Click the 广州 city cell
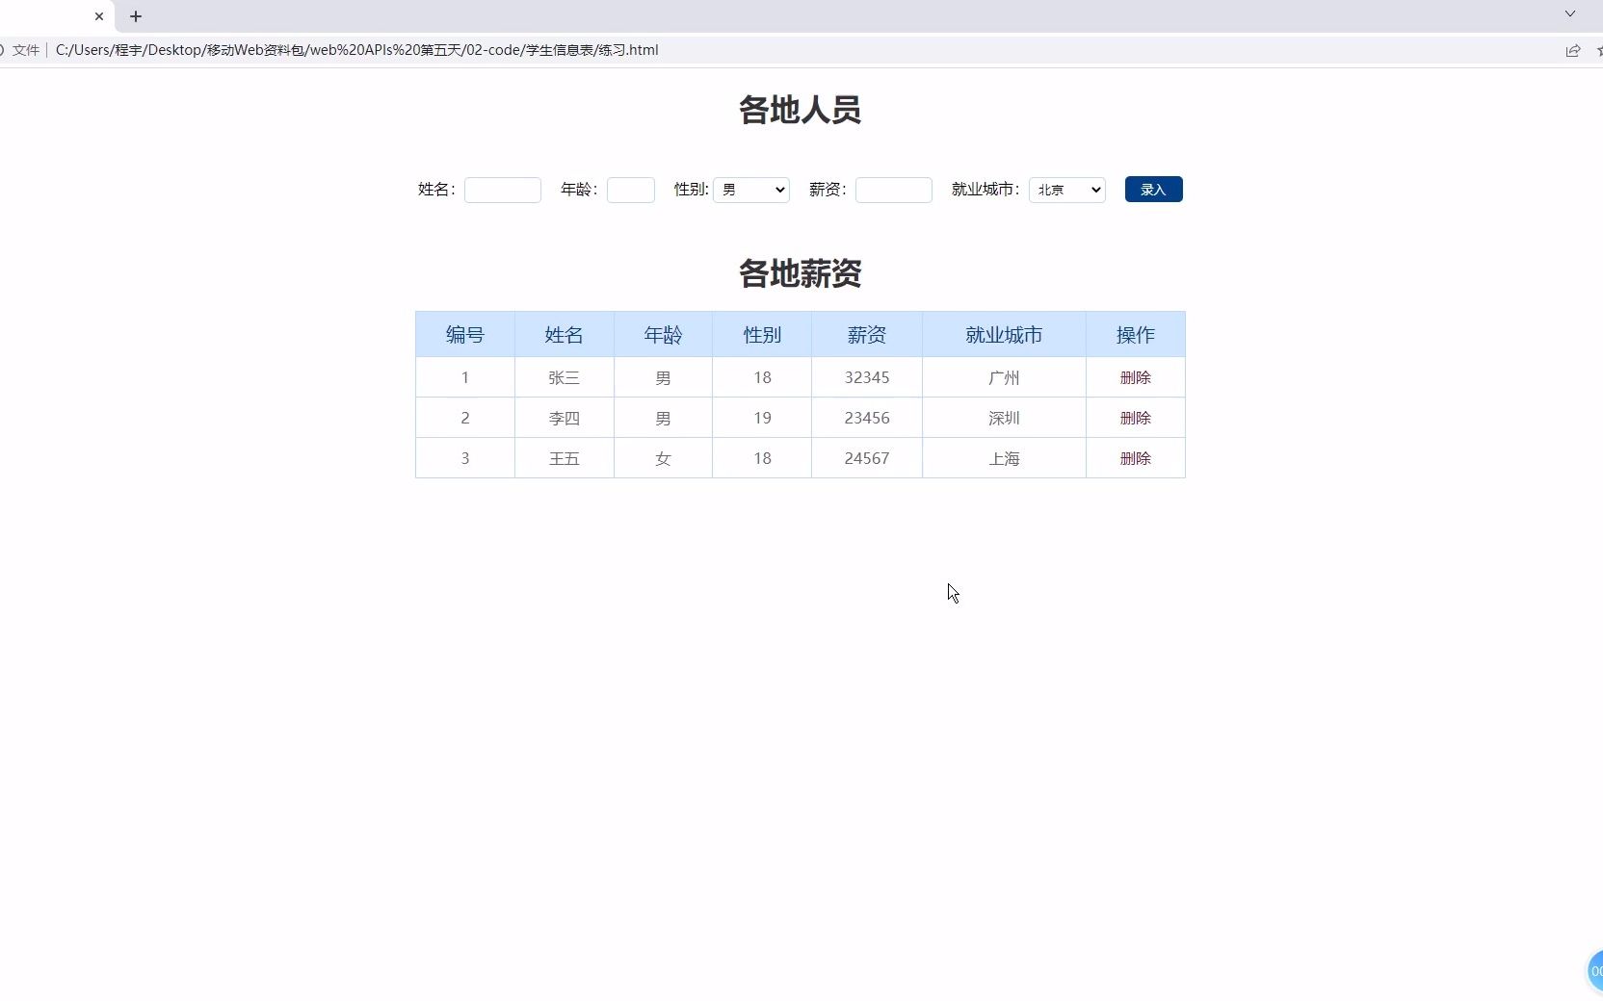The width and height of the screenshot is (1603, 1001). 1004,377
